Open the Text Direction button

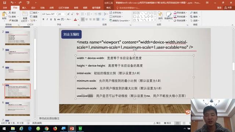[116, 13]
